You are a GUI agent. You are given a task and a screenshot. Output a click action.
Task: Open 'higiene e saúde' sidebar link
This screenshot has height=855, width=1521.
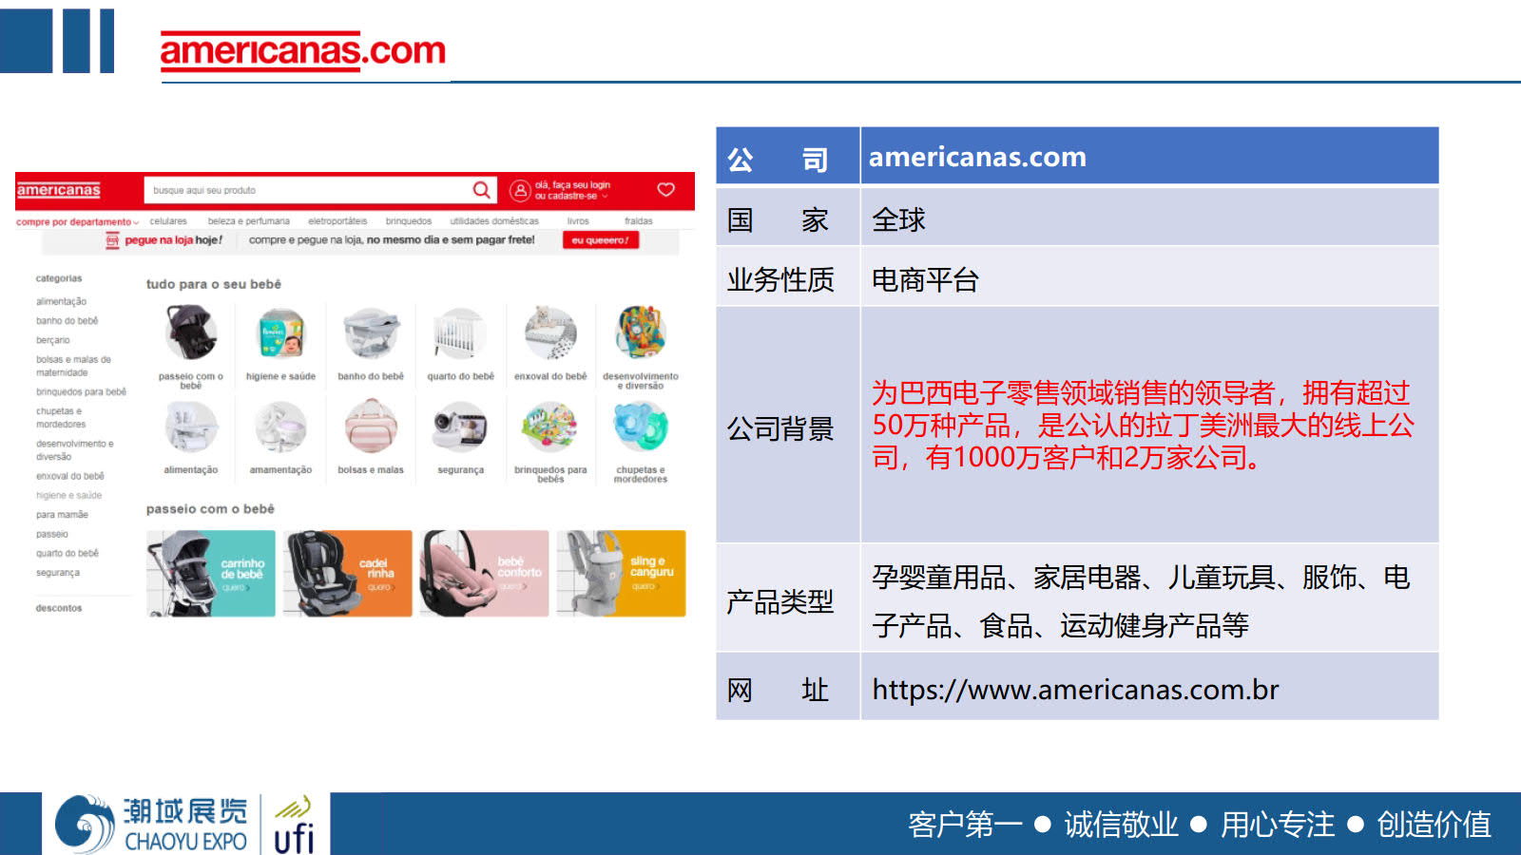coord(68,496)
